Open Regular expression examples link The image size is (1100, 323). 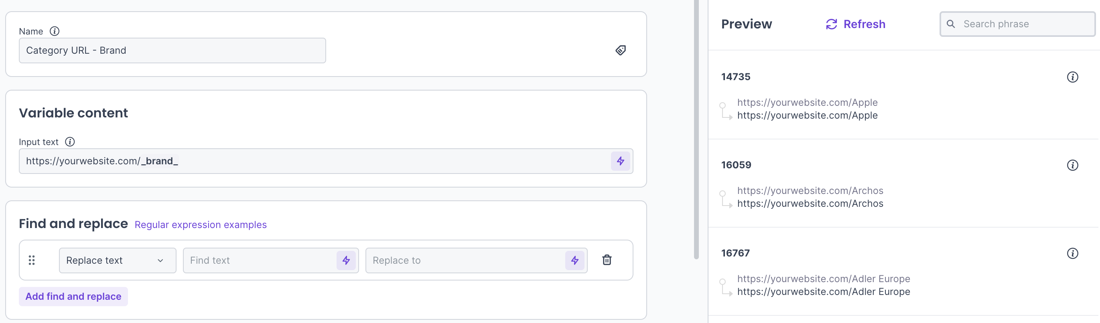tap(200, 225)
